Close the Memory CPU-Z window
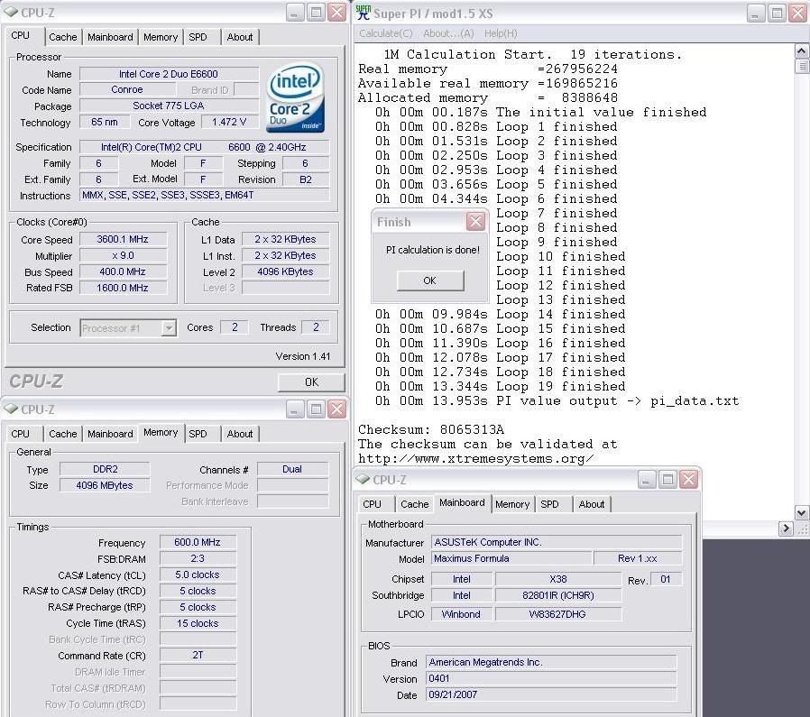 pos(337,409)
